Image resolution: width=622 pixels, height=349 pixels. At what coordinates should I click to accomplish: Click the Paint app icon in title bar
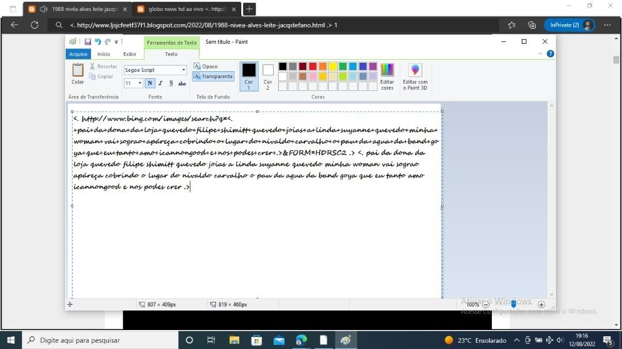coord(73,41)
